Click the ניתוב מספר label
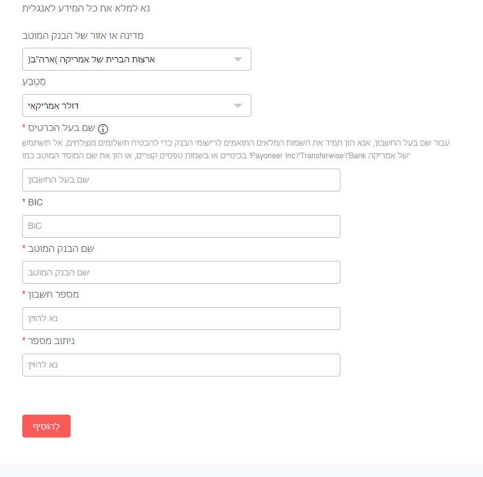483x477 pixels. pyautogui.click(x=52, y=341)
